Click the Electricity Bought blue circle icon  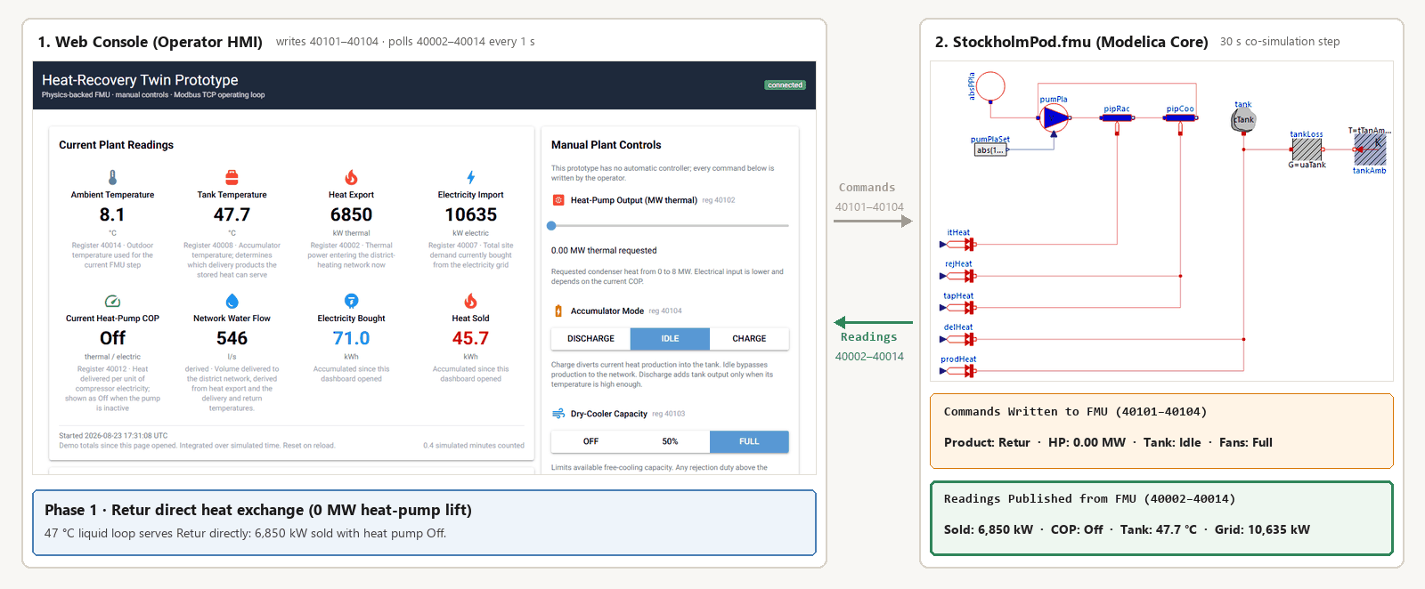[351, 301]
